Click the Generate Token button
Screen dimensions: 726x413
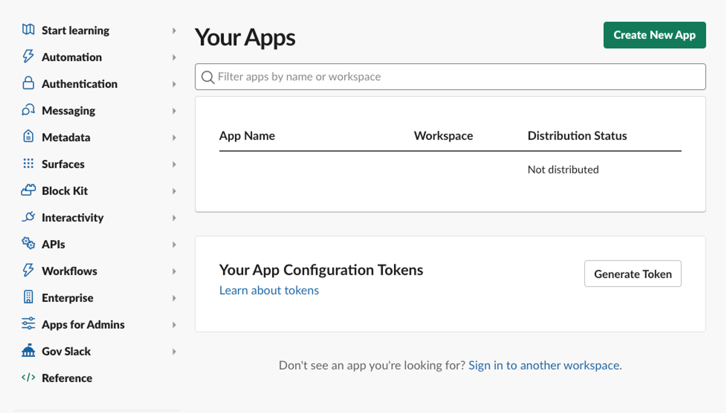[x=632, y=274]
